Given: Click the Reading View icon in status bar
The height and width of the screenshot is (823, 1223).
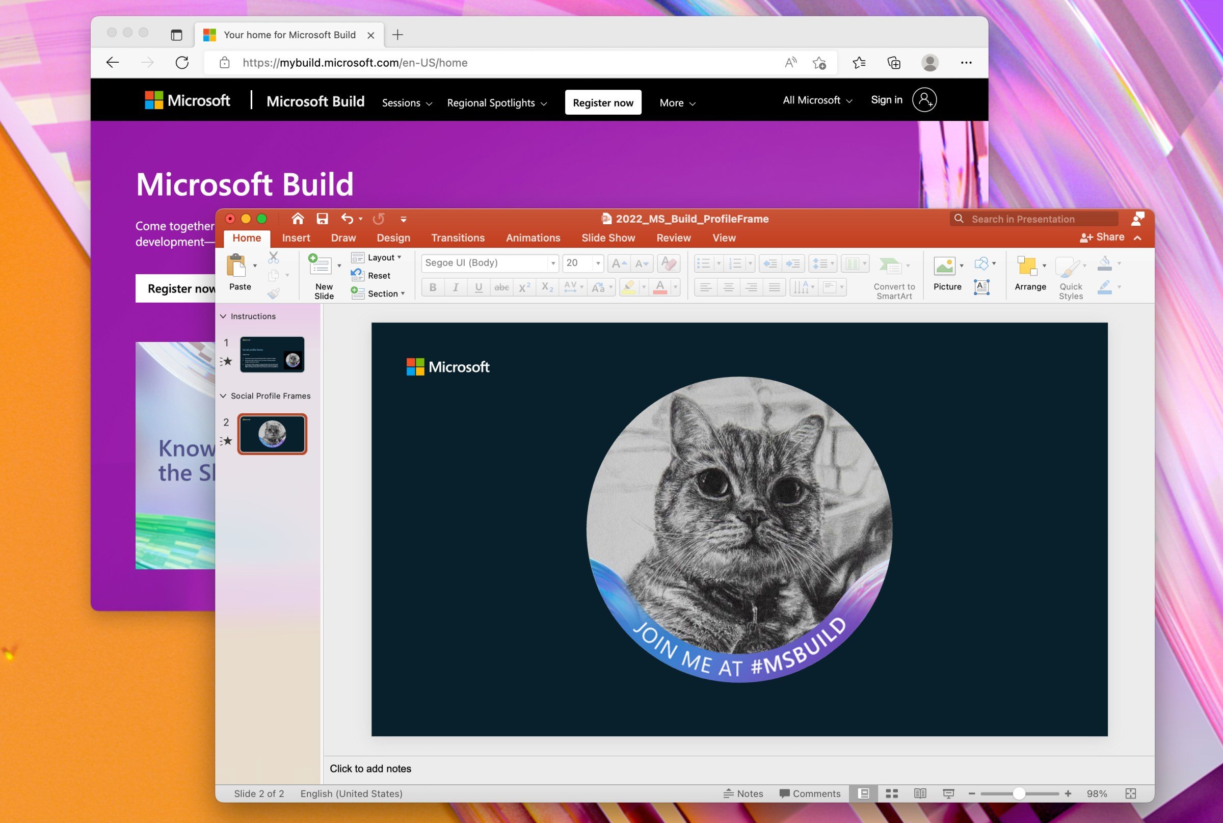Looking at the screenshot, I should click(920, 793).
